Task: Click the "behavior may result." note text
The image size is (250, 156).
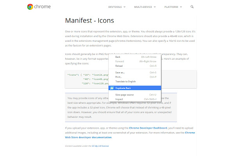Action: point(80,117)
